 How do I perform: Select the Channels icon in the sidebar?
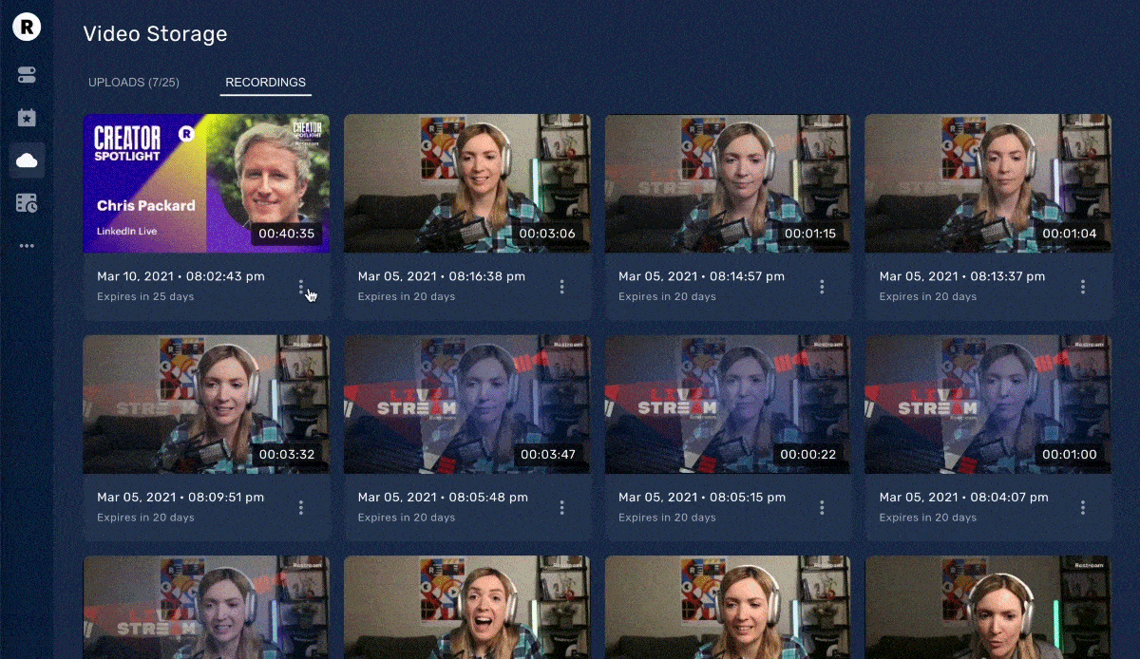click(x=26, y=74)
